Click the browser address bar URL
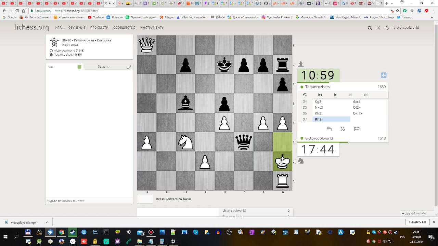Image resolution: width=438 pixels, height=246 pixels. (x=76, y=11)
